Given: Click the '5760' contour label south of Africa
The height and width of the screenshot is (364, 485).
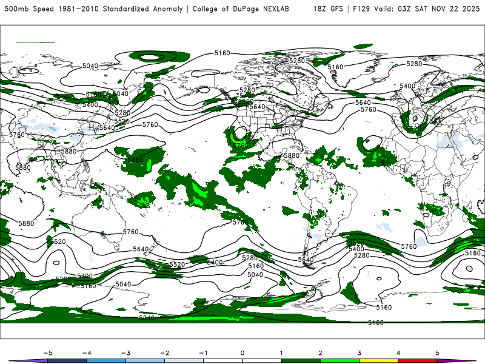Looking at the screenshot, I should pyautogui.click(x=409, y=246).
